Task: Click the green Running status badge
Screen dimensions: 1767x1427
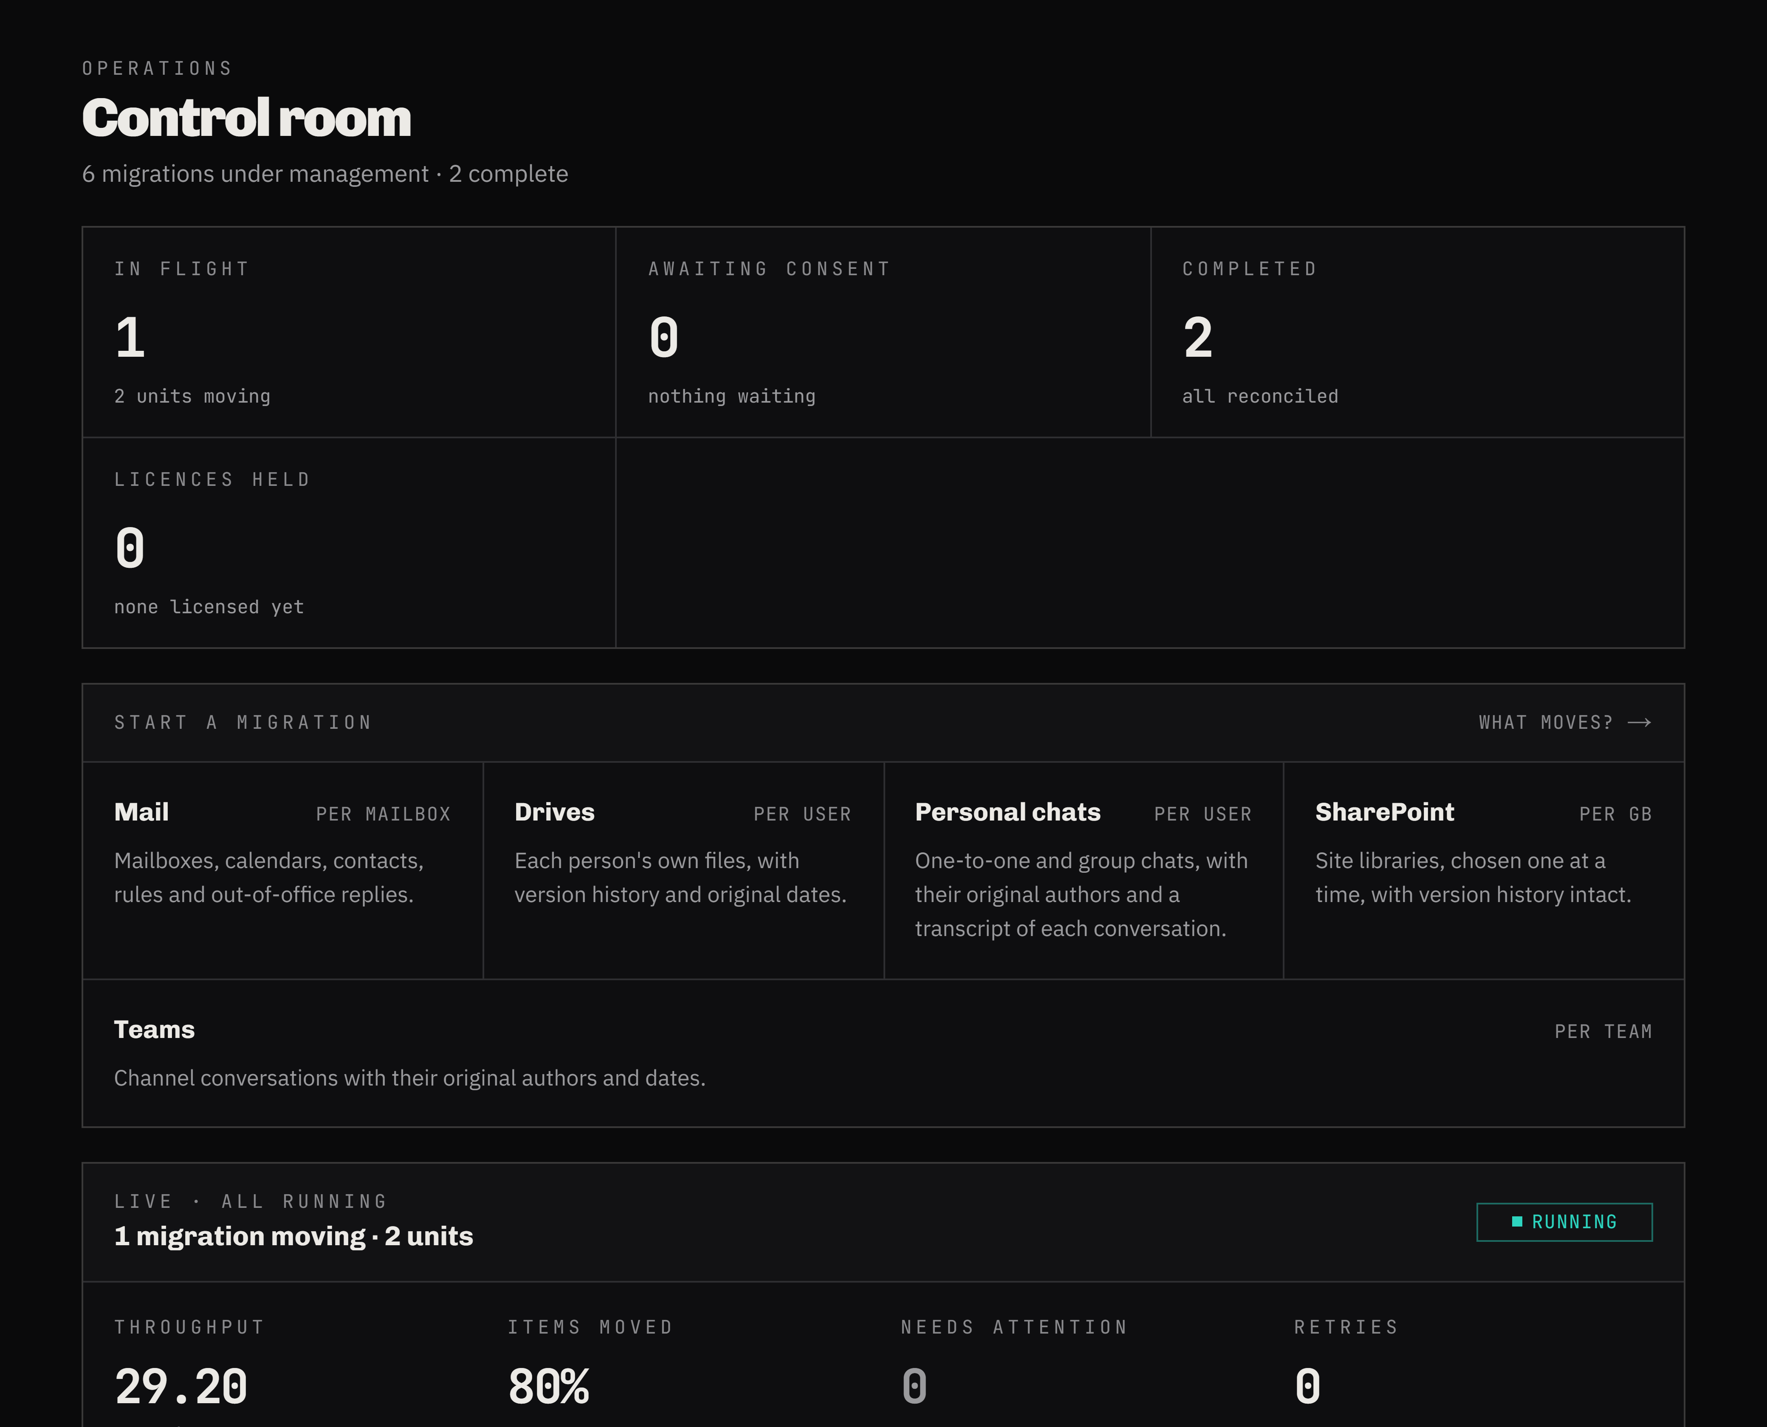Action: click(1564, 1222)
